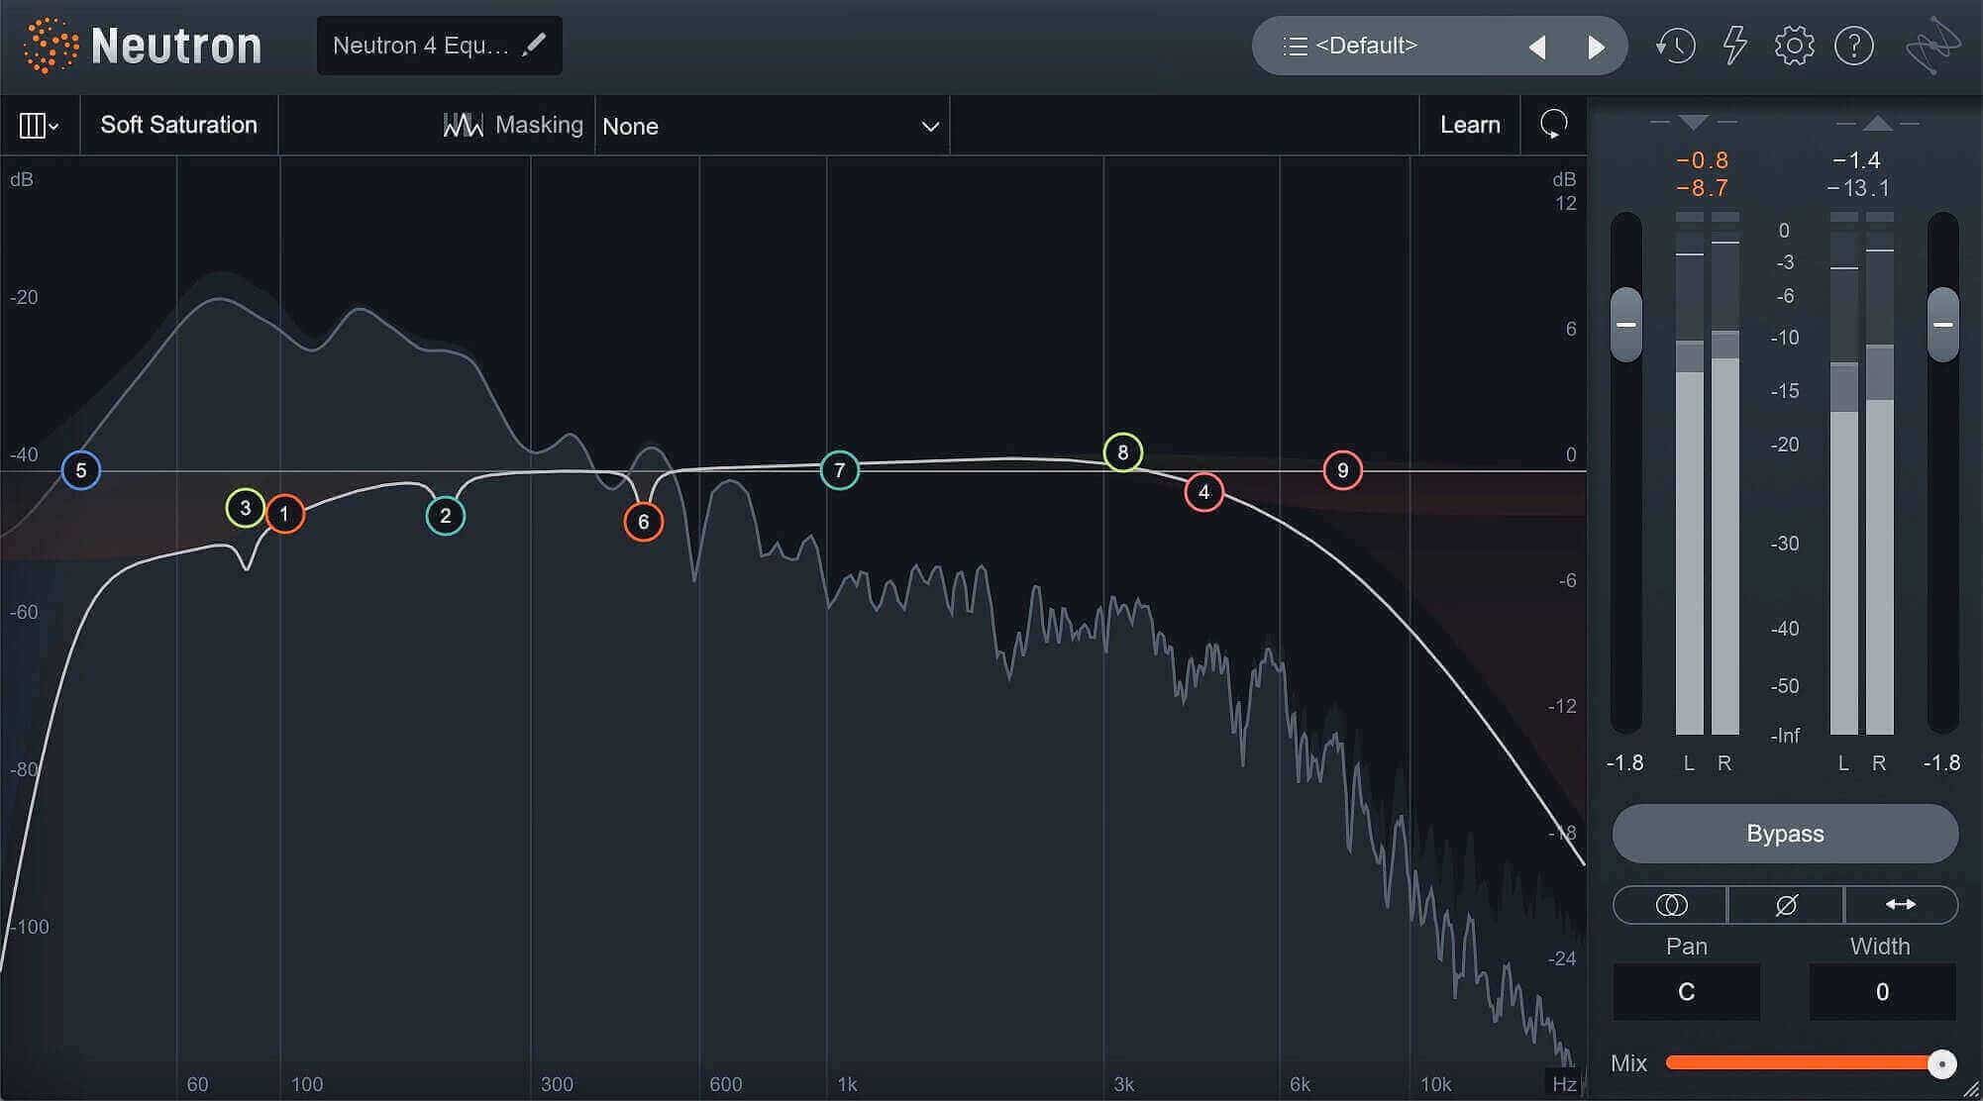Click the Bypass button
The height and width of the screenshot is (1101, 1983).
[1785, 834]
